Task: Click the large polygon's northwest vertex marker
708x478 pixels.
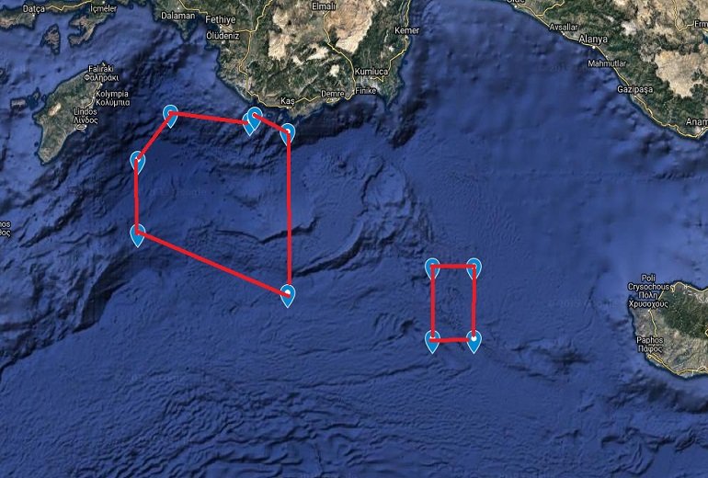Action: [170, 116]
